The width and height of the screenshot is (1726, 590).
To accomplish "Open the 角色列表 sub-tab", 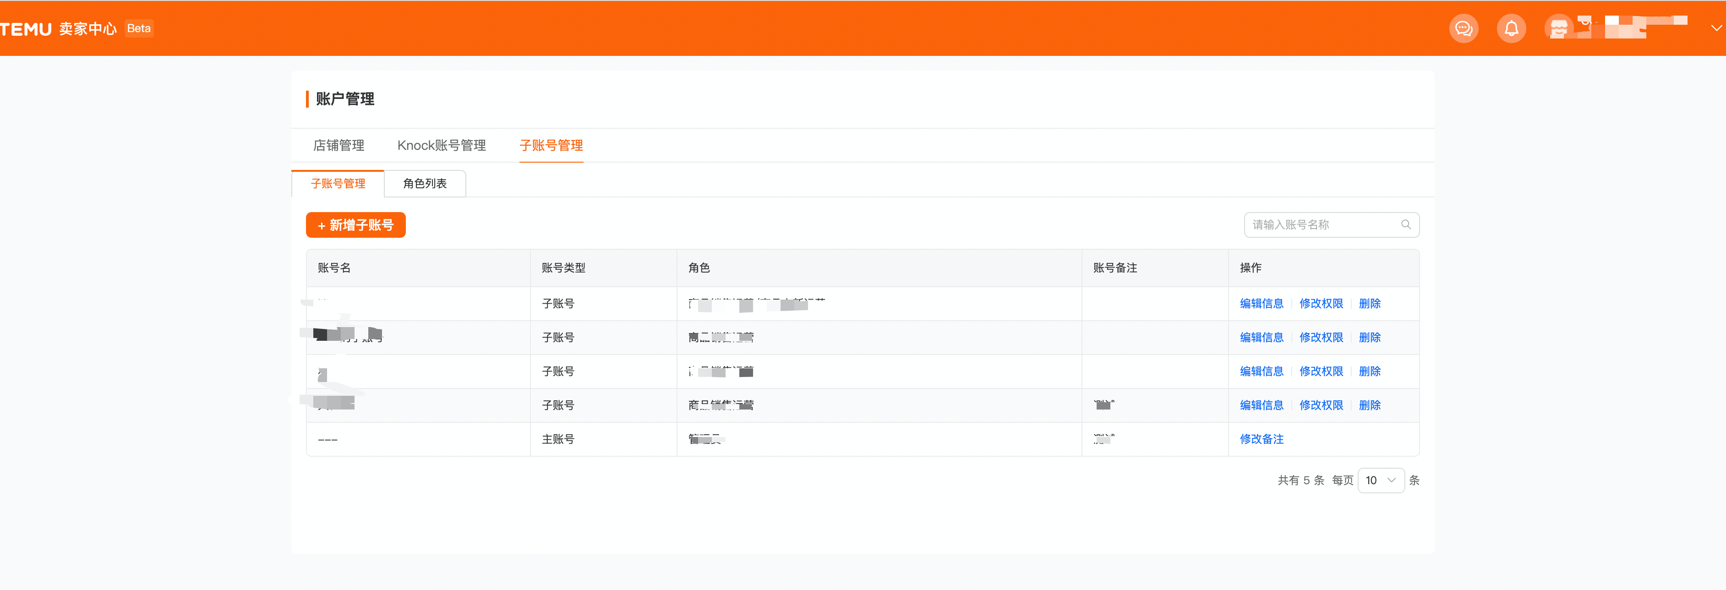I will tap(424, 184).
